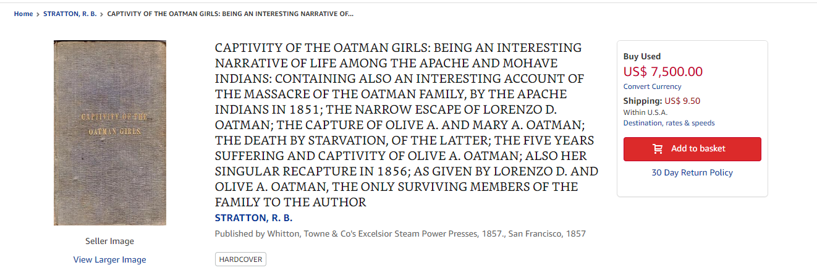The height and width of the screenshot is (278, 817).
Task: Click the Buy Used label
Action: coord(642,56)
